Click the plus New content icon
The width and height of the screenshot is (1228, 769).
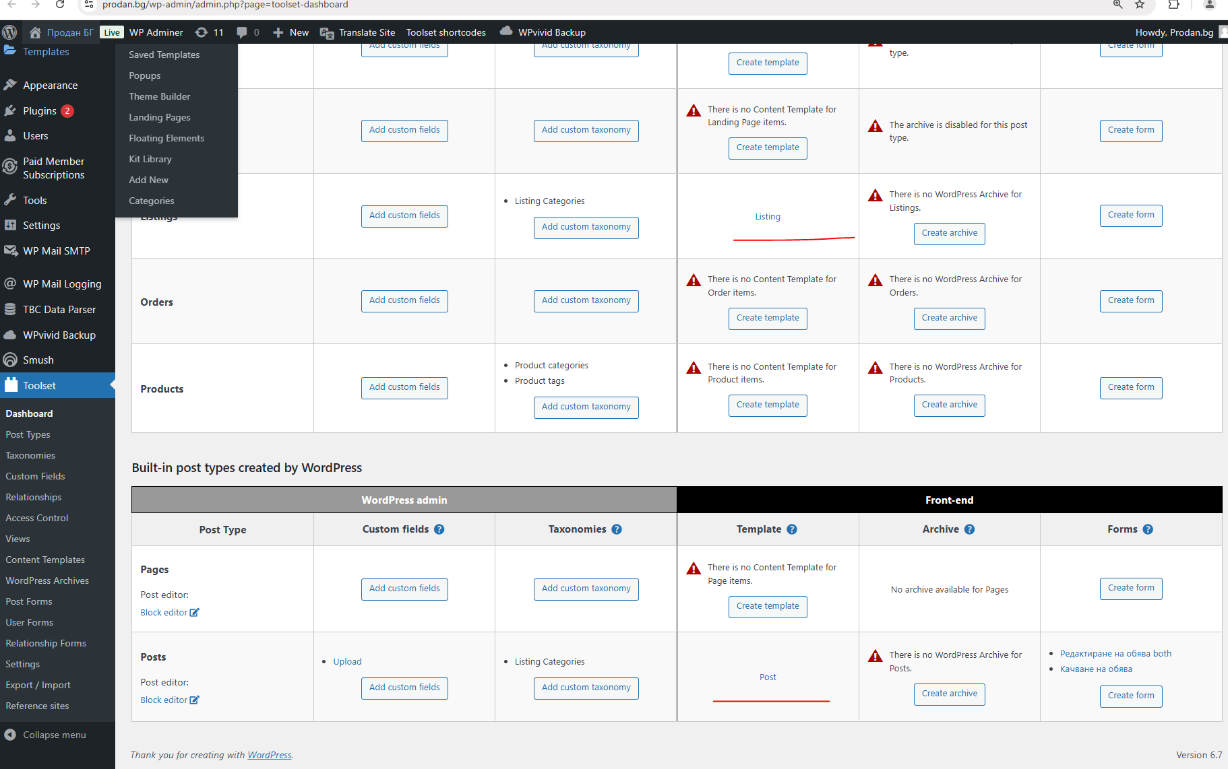click(x=278, y=32)
